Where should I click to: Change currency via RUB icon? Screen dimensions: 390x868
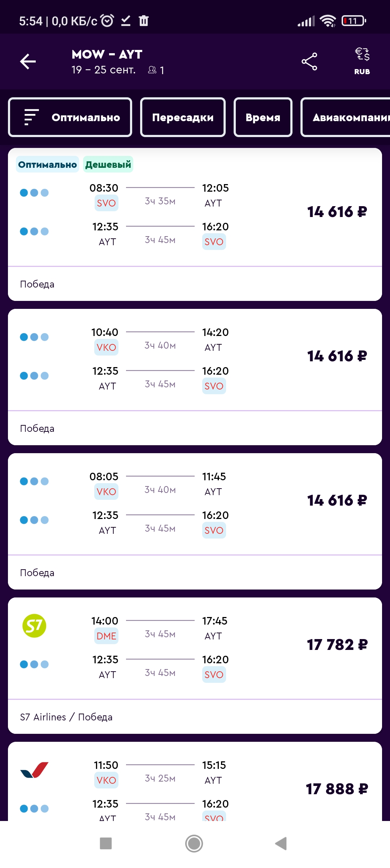(362, 61)
